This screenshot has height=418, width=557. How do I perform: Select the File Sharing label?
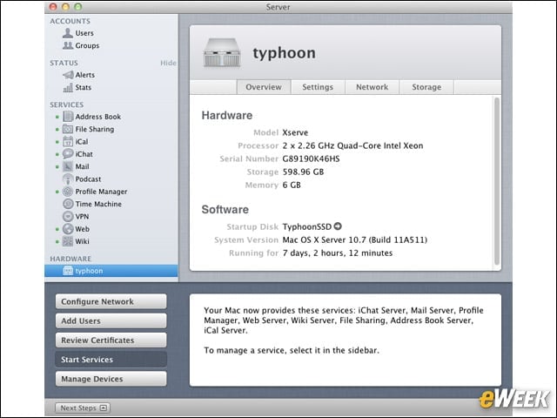point(95,129)
